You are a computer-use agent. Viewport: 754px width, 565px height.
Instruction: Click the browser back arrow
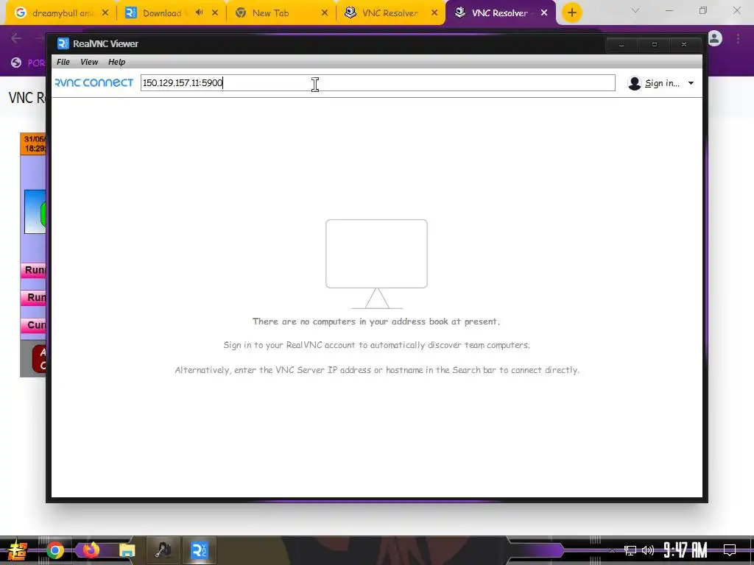point(16,38)
